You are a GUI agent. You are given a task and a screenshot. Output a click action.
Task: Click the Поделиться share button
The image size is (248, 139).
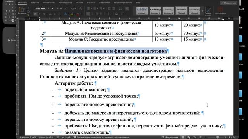click(229, 3)
